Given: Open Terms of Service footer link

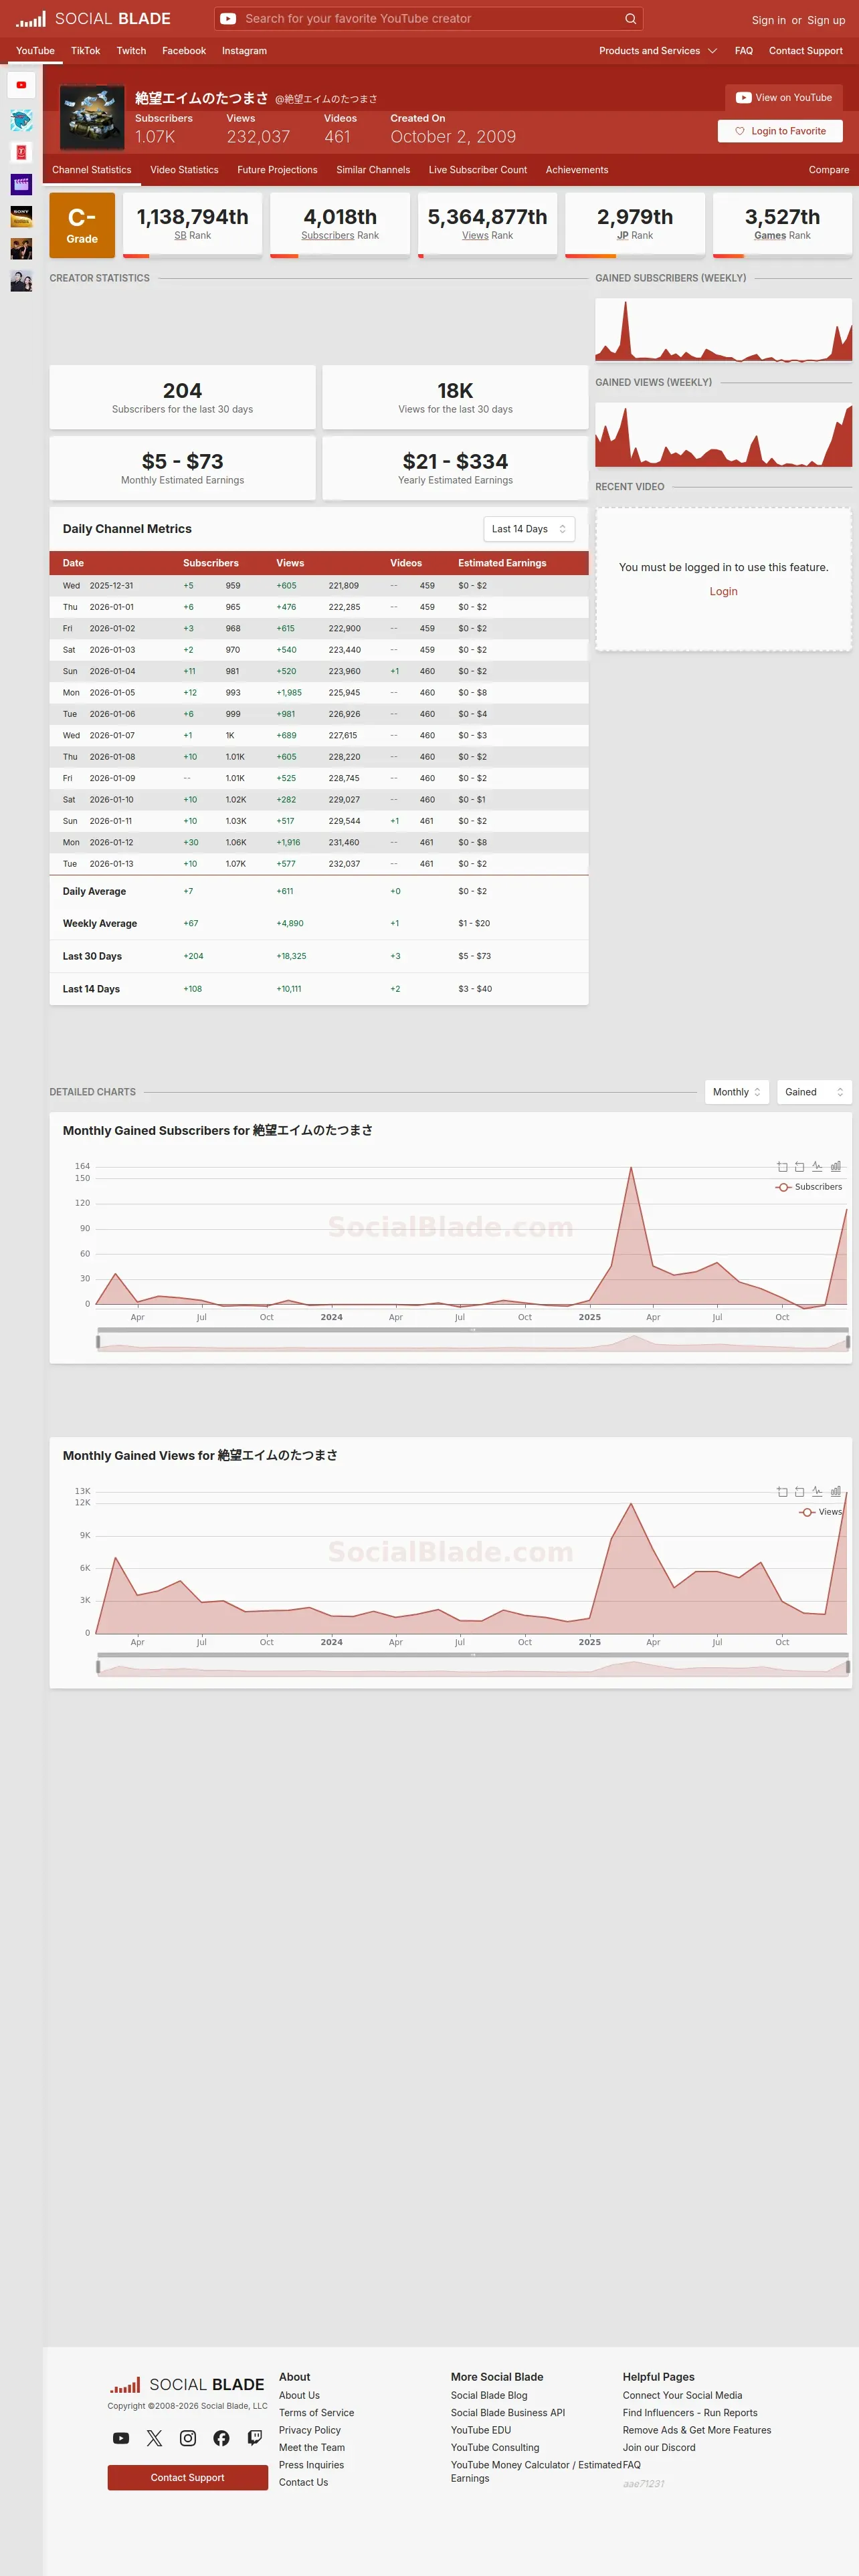Looking at the screenshot, I should pyautogui.click(x=316, y=2413).
